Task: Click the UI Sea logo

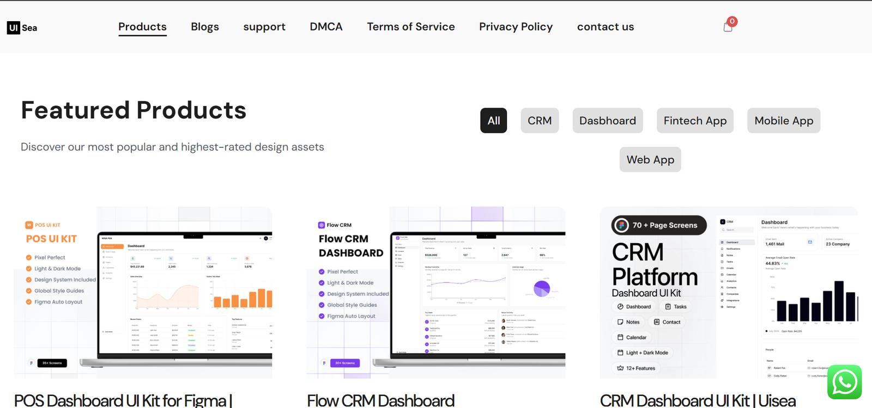Action: 22,28
